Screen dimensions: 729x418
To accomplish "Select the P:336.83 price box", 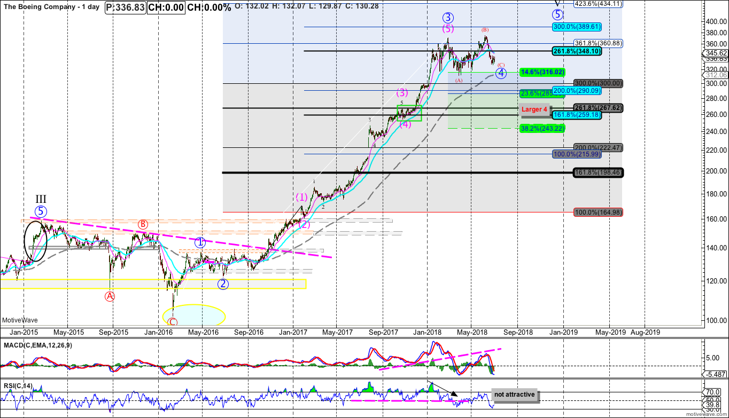I will 126,7.
